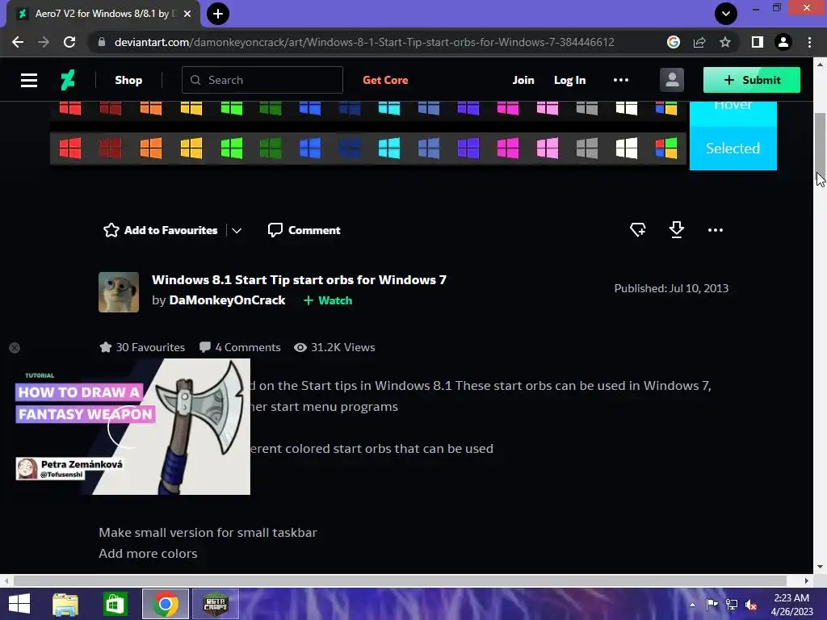Click the site lock security icon
827x620 pixels.
[x=102, y=42]
